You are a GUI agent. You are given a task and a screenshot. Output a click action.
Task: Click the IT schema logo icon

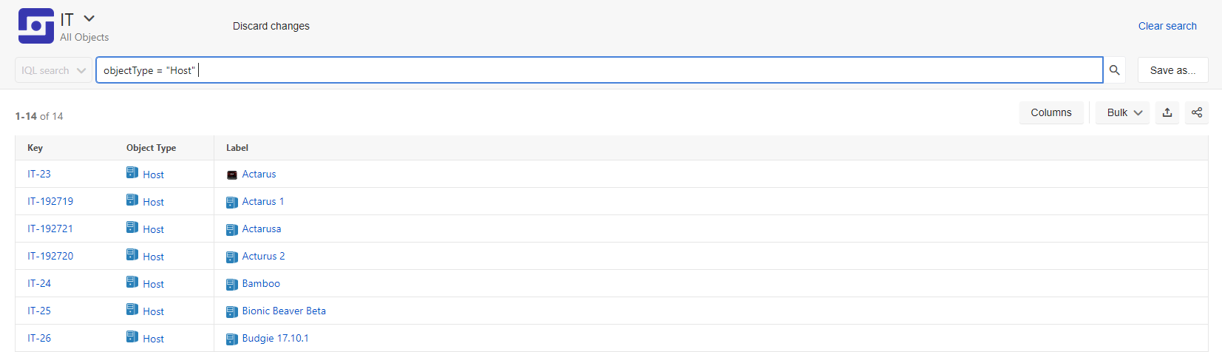click(x=36, y=26)
